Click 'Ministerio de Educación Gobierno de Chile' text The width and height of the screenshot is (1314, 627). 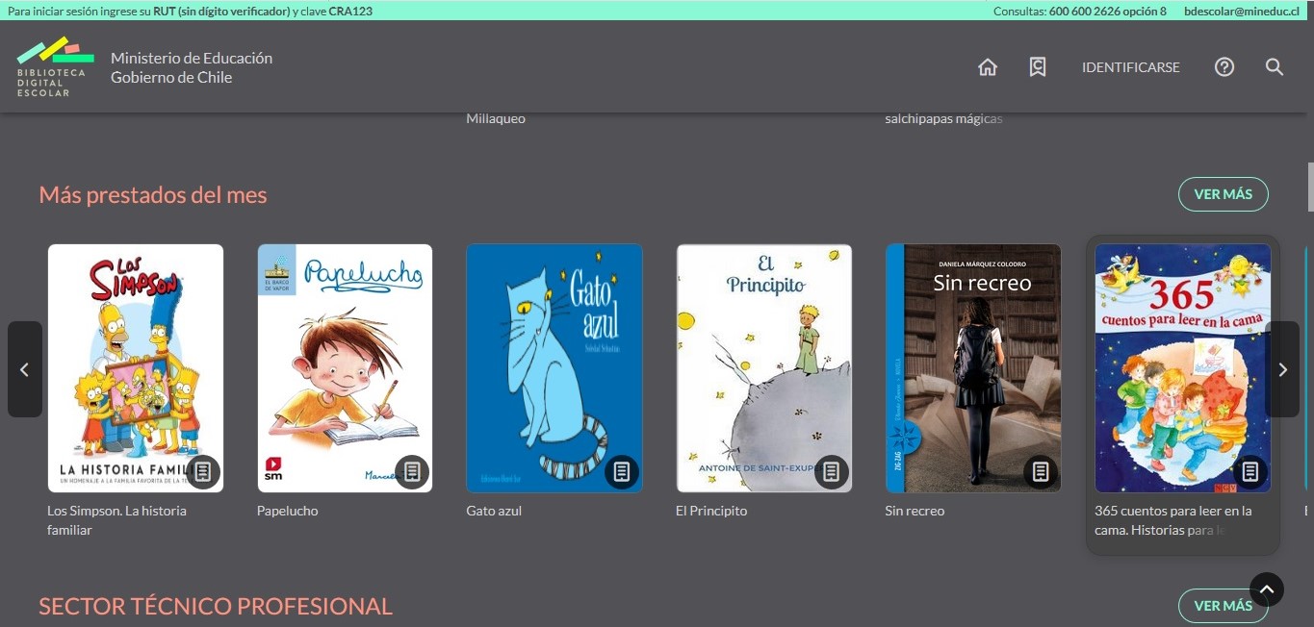click(x=192, y=67)
